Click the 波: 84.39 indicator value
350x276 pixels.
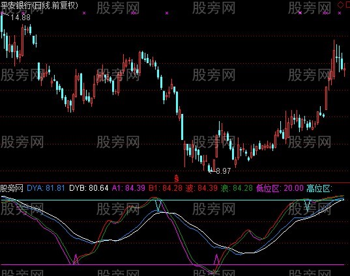pyautogui.click(x=201, y=188)
